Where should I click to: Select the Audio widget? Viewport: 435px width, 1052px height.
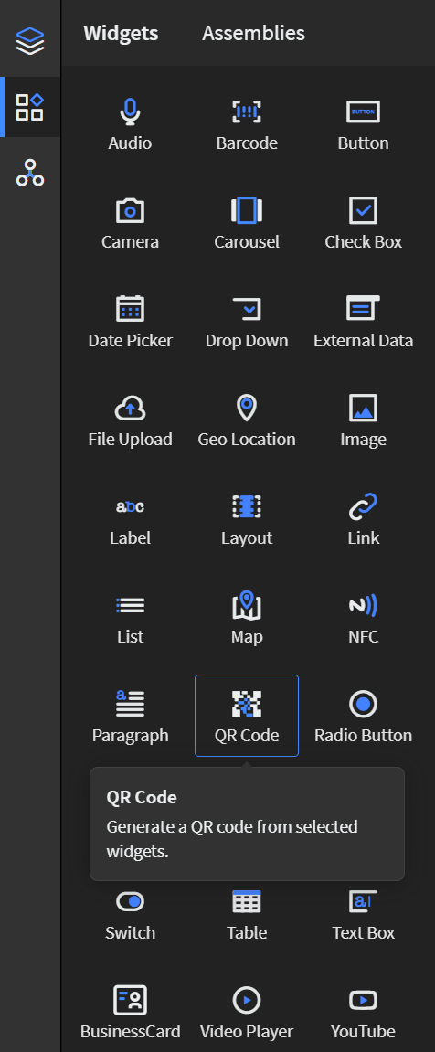click(x=131, y=125)
